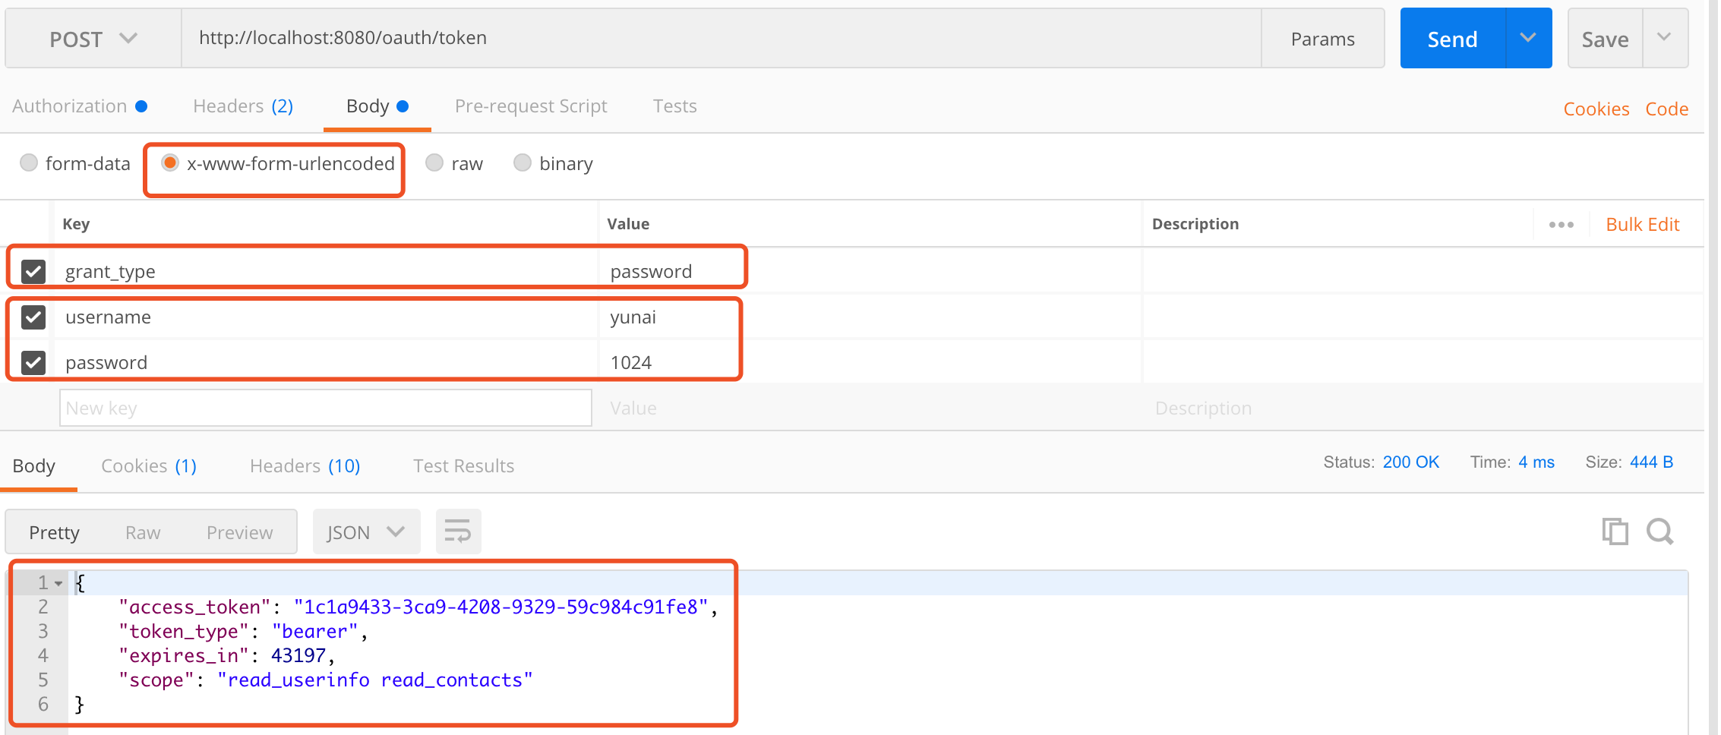The width and height of the screenshot is (1721, 735).
Task: Open search in response body
Action: pyautogui.click(x=1659, y=532)
